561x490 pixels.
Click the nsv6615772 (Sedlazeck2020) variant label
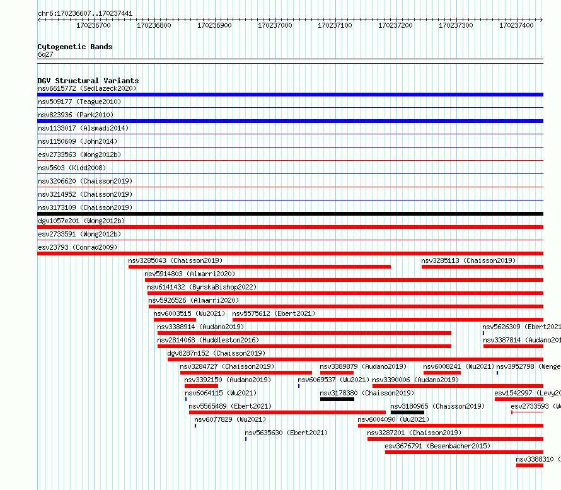[87, 88]
